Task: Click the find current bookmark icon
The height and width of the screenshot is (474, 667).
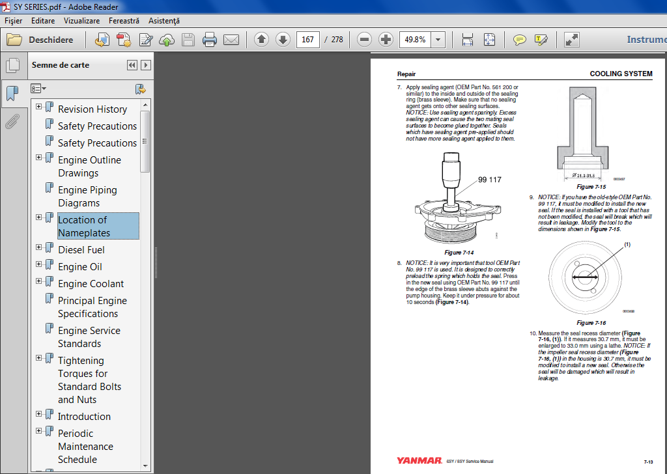Action: pos(141,89)
